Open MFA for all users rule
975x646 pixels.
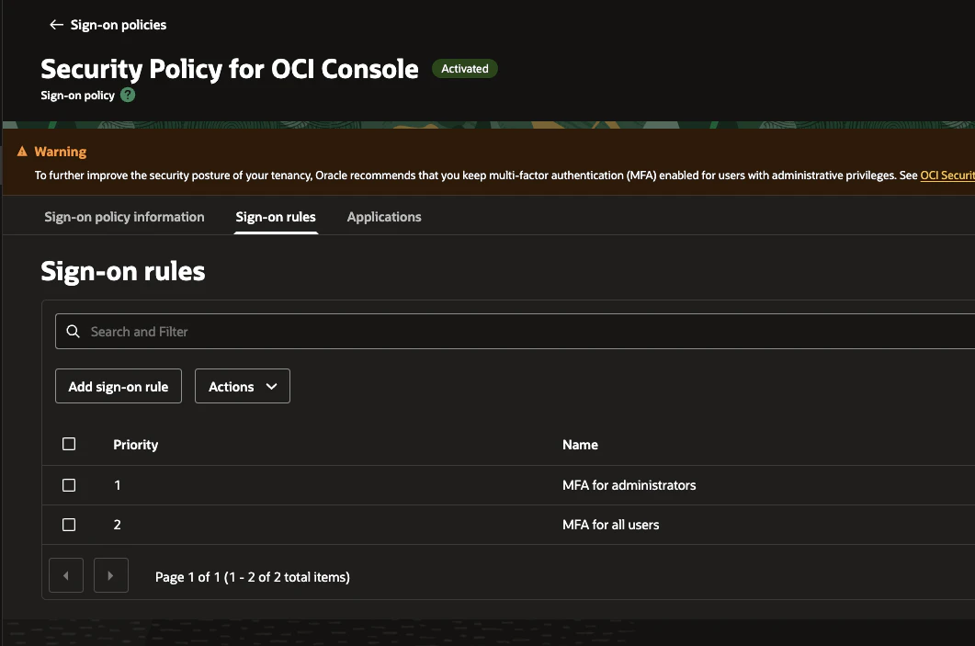pyautogui.click(x=610, y=525)
